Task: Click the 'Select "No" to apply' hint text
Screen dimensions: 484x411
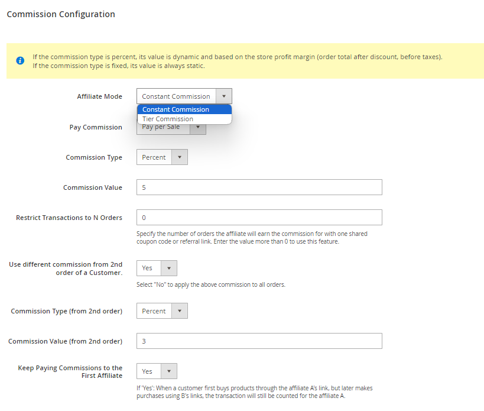Action: (x=211, y=284)
